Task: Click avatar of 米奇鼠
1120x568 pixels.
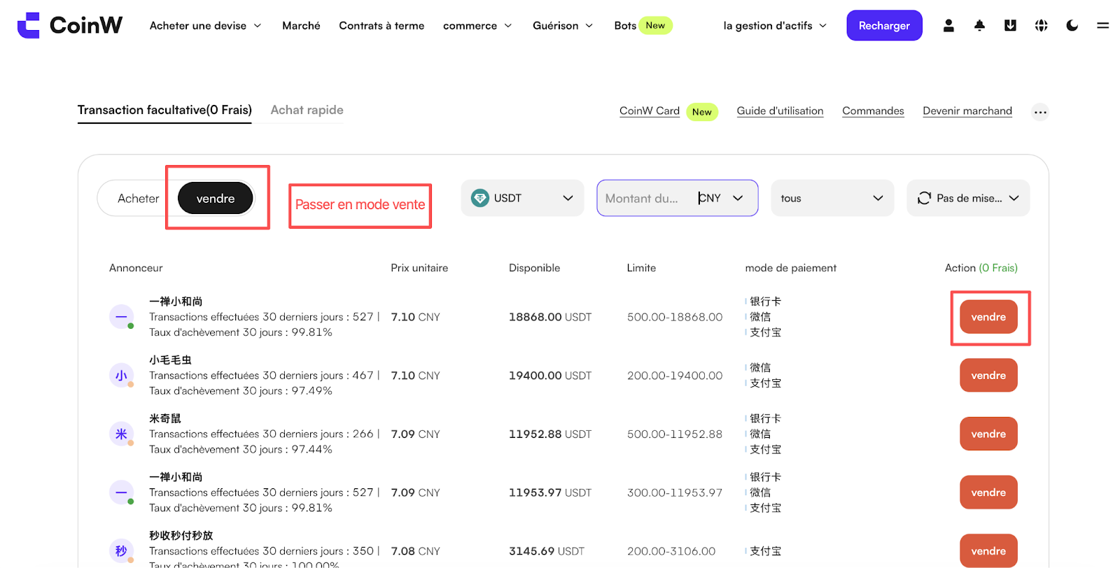Action: point(121,434)
